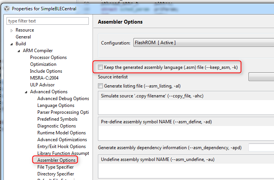Select General in the properties tree
274x180 pixels.
pyautogui.click(x=23, y=37)
